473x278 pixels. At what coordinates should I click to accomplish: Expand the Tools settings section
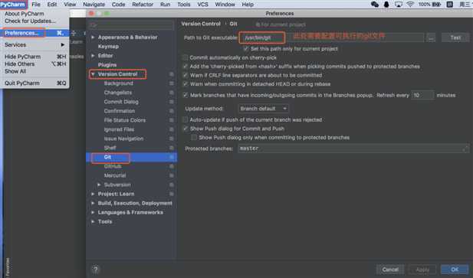click(93, 221)
